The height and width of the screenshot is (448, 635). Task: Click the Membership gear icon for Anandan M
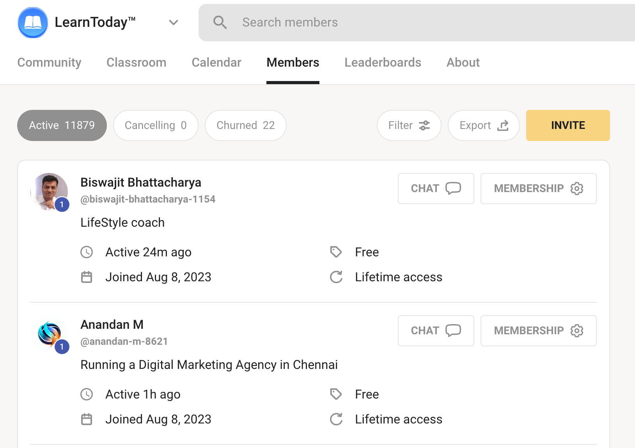tap(576, 330)
